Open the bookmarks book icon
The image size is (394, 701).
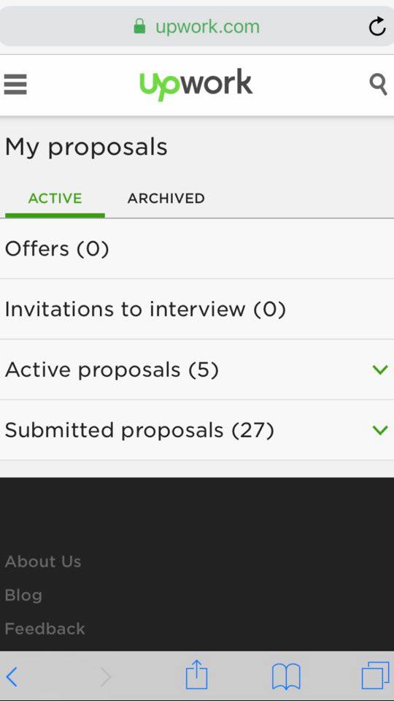(x=286, y=676)
